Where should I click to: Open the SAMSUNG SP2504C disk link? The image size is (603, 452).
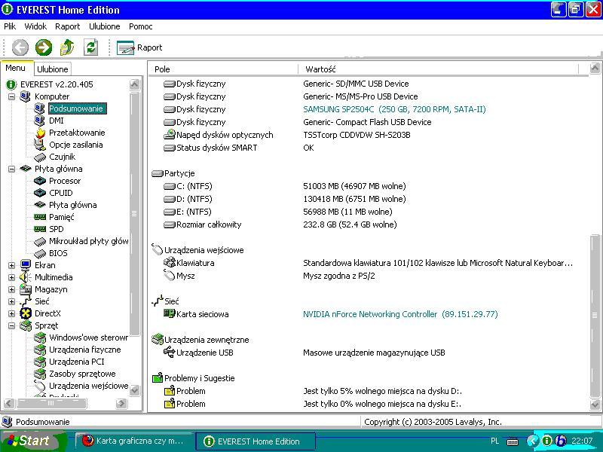pyautogui.click(x=394, y=109)
